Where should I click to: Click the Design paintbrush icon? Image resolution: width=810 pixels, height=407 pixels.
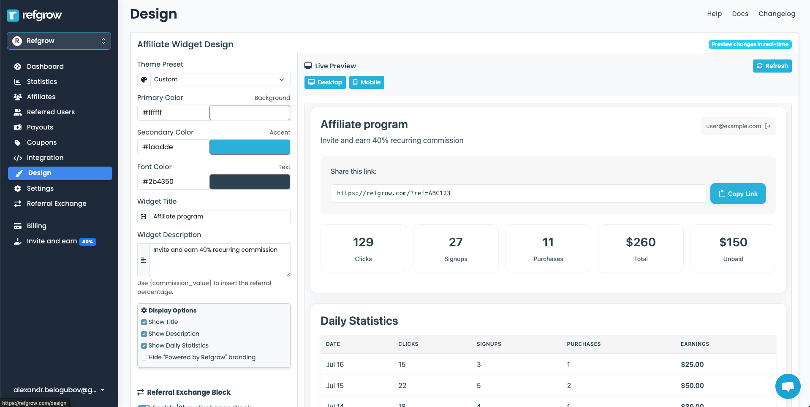point(19,173)
